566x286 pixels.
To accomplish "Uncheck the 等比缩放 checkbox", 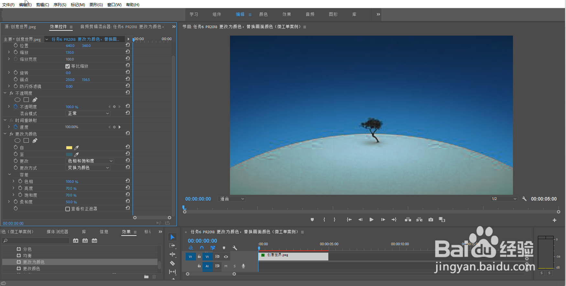I will (68, 66).
